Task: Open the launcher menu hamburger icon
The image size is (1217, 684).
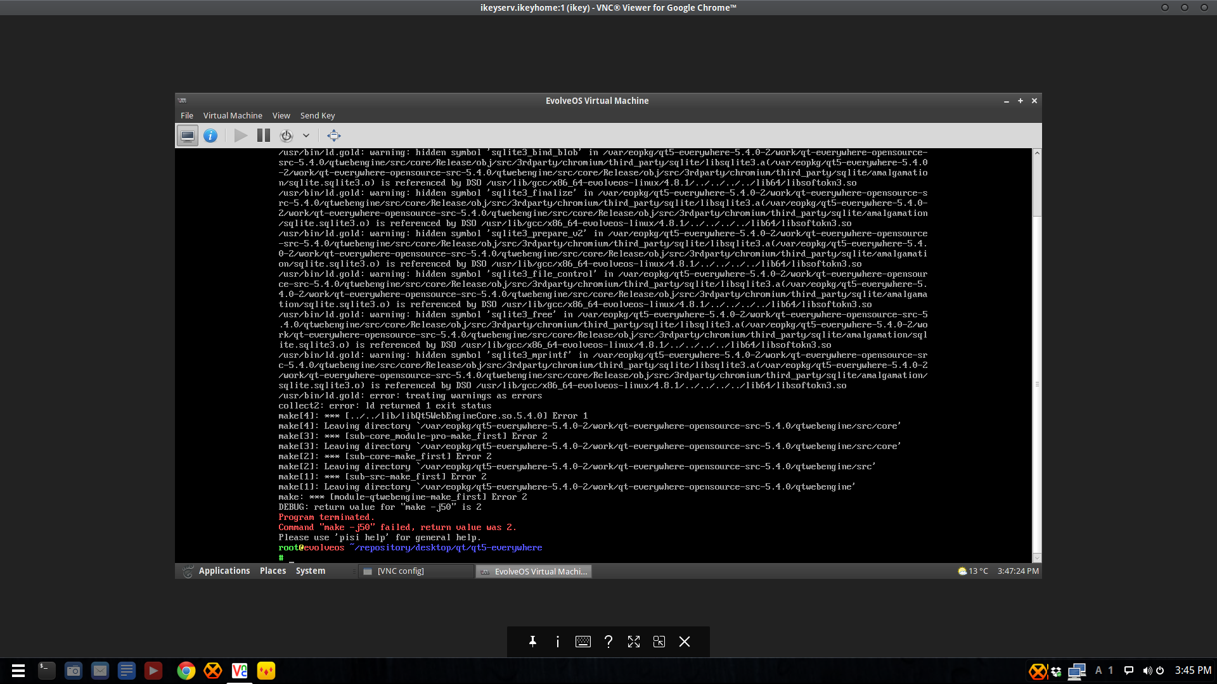Action: (18, 671)
